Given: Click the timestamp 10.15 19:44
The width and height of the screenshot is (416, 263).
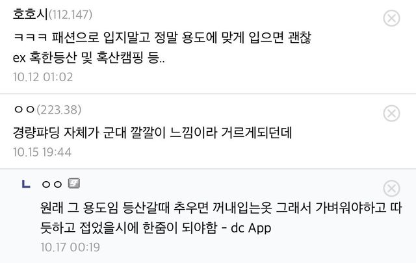Looking at the screenshot, I should (43, 152).
